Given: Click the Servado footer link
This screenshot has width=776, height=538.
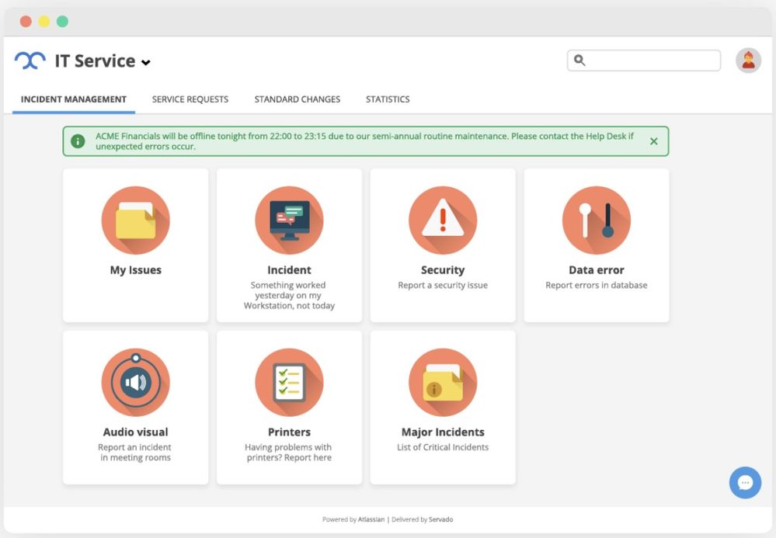Looking at the screenshot, I should point(440,519).
